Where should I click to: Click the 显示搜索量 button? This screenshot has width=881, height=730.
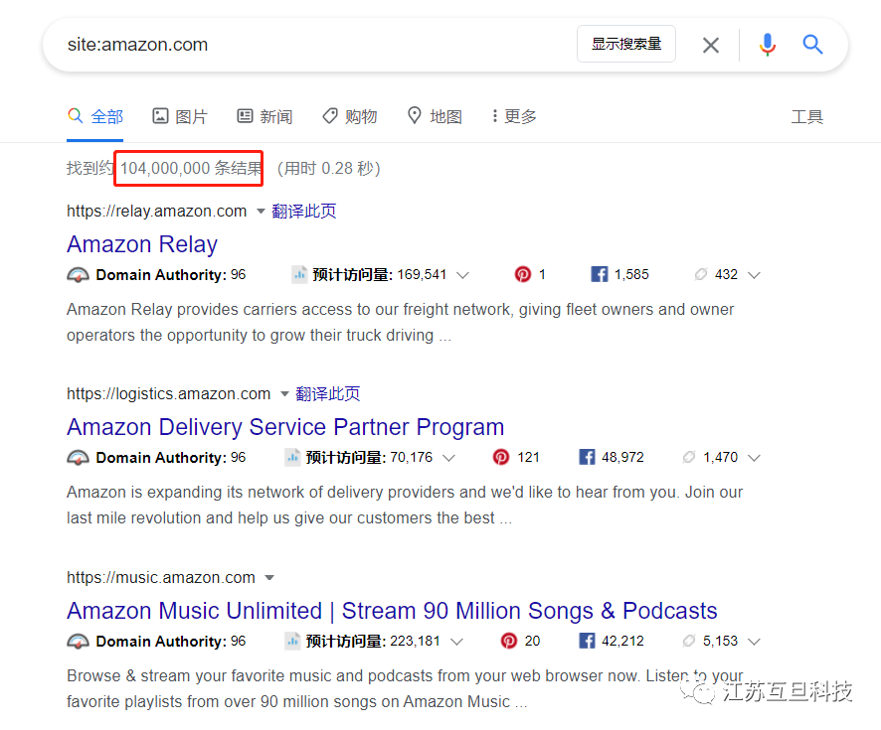click(x=625, y=45)
